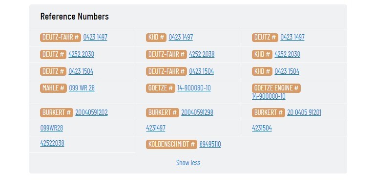Viewport: 374px width, 196px height.
Task: Open unbranded reference 099WR28
Action: pyautogui.click(x=52, y=128)
